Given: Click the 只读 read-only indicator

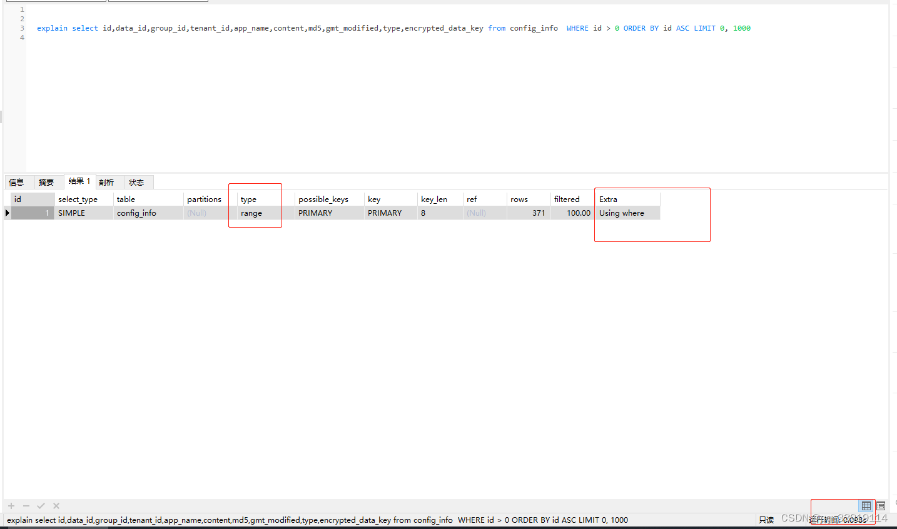Looking at the screenshot, I should click(x=766, y=520).
